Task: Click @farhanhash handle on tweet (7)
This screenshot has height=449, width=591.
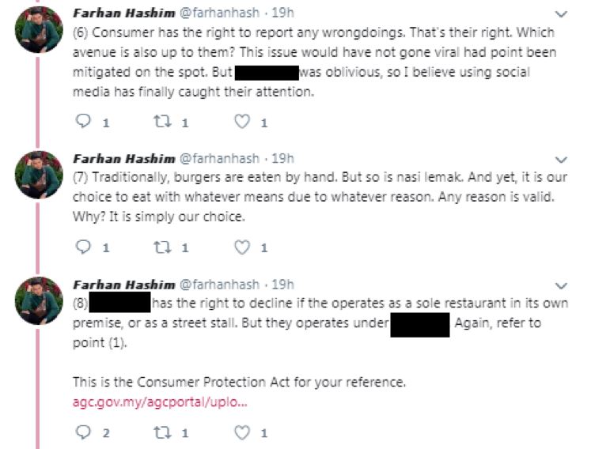Action: [x=222, y=157]
